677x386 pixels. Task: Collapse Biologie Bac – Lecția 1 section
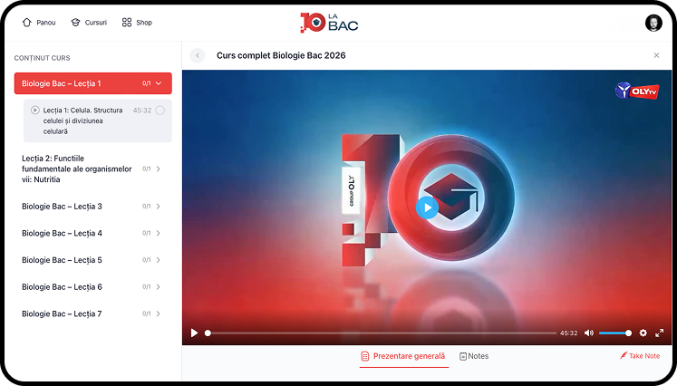pyautogui.click(x=159, y=83)
